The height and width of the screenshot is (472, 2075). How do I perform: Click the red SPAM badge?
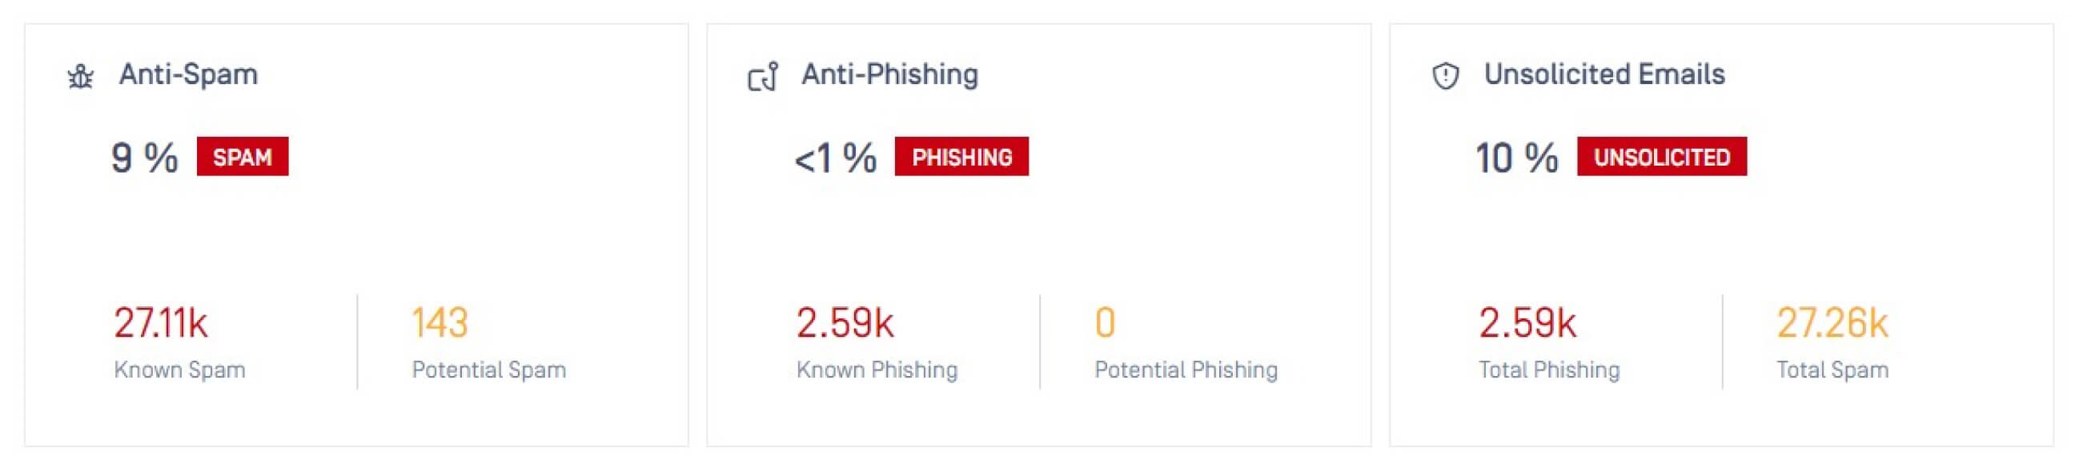pos(243,157)
